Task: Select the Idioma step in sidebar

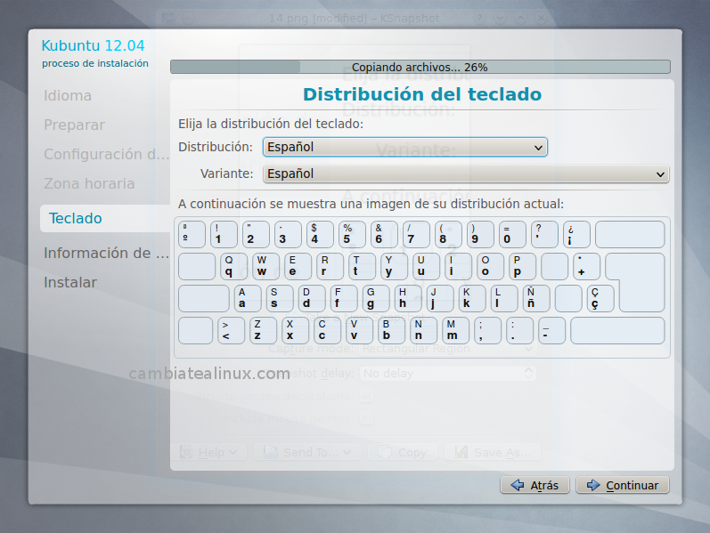Action: (68, 95)
